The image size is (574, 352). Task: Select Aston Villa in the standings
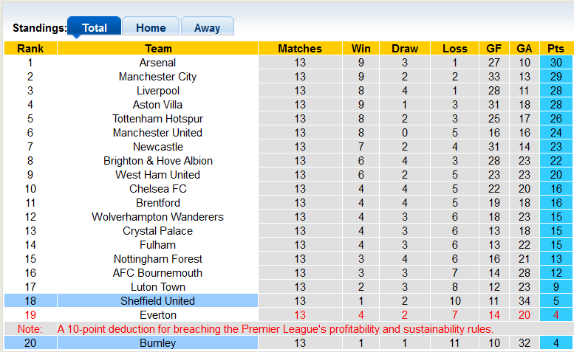[x=157, y=105]
